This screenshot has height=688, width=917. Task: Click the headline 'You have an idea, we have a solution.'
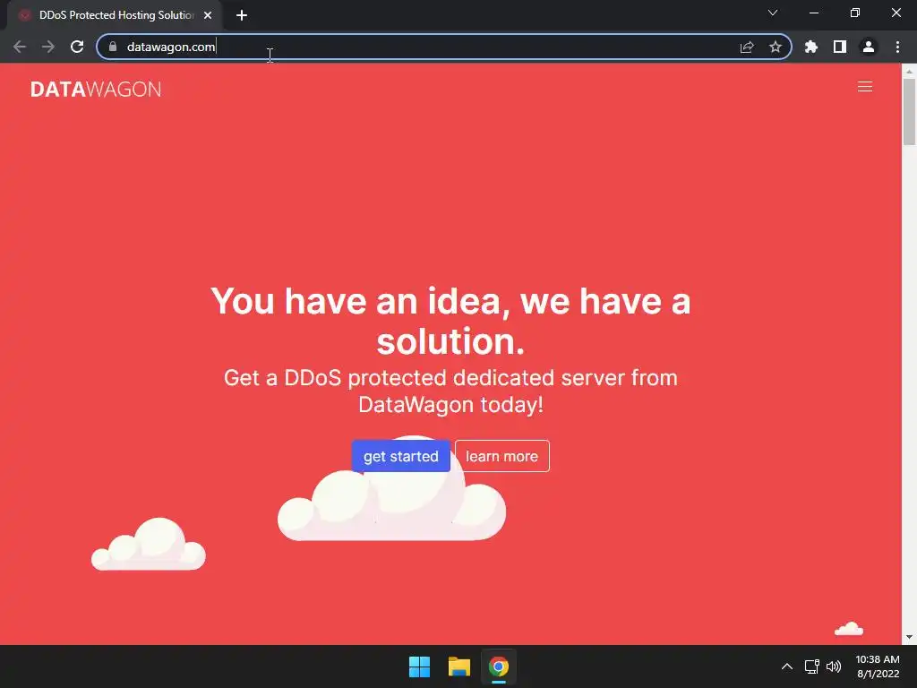450,321
